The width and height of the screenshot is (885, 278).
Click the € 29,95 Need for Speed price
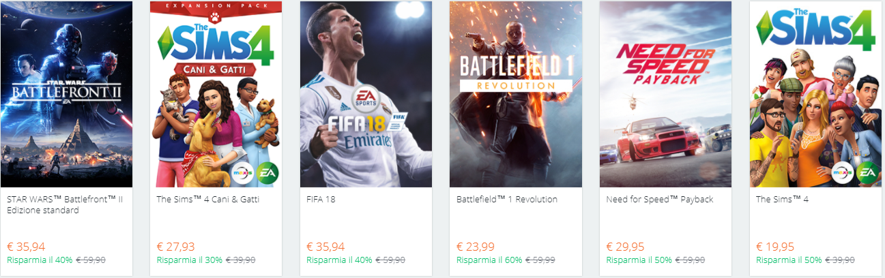[625, 247]
